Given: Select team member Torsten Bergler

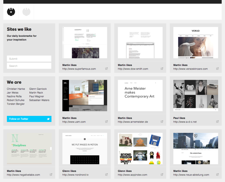Looking at the screenshot, I should click(x=16, y=104).
